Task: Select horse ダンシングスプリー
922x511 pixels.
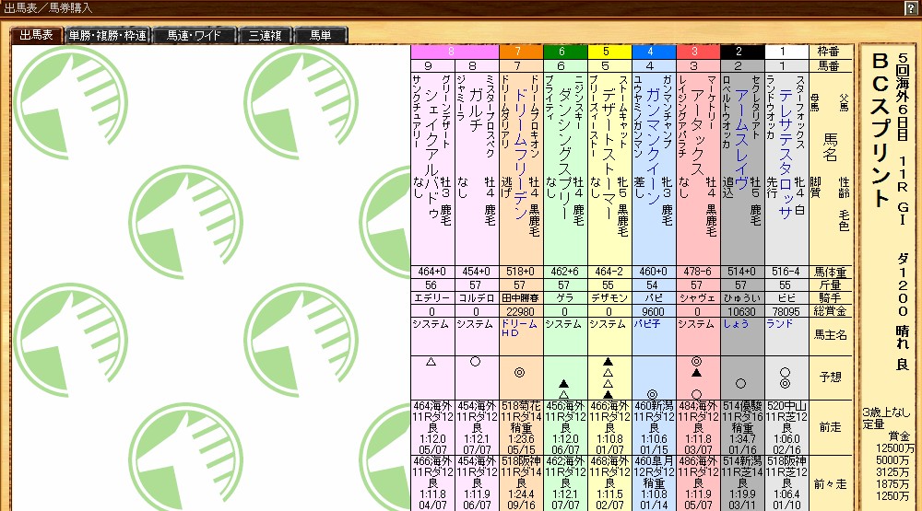Action: (x=564, y=153)
